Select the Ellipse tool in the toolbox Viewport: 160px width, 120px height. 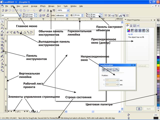(x=2, y=42)
